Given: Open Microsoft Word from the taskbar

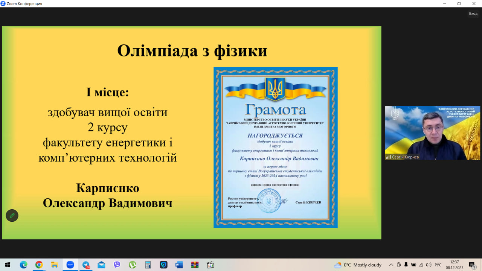Looking at the screenshot, I should pos(179,265).
